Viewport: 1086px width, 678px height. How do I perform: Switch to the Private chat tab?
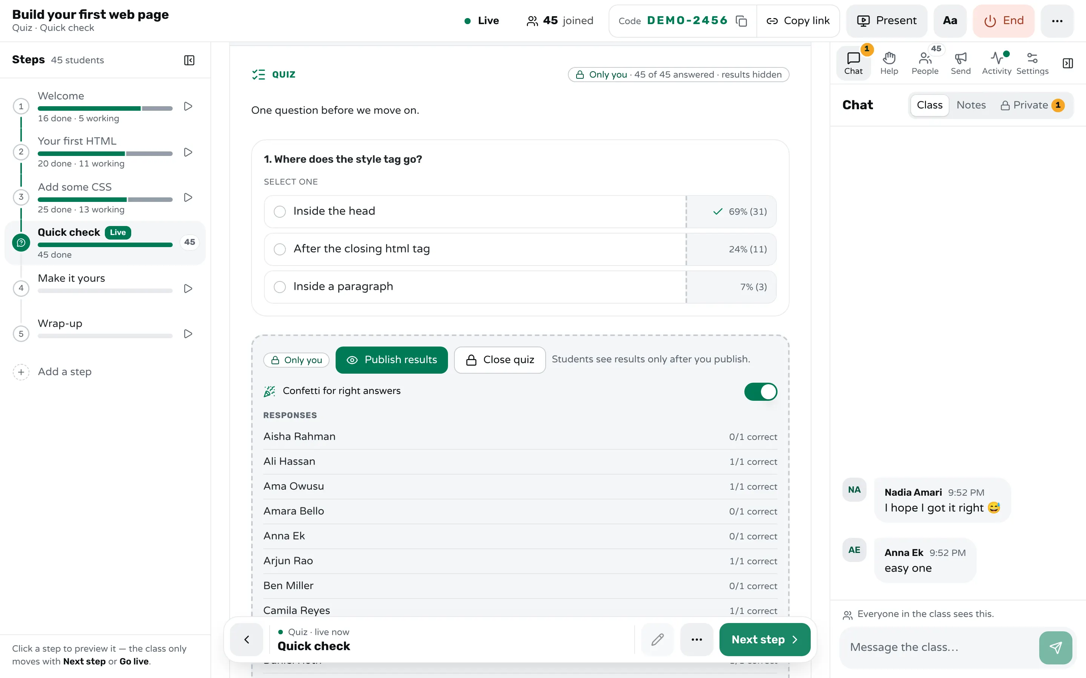click(x=1032, y=105)
